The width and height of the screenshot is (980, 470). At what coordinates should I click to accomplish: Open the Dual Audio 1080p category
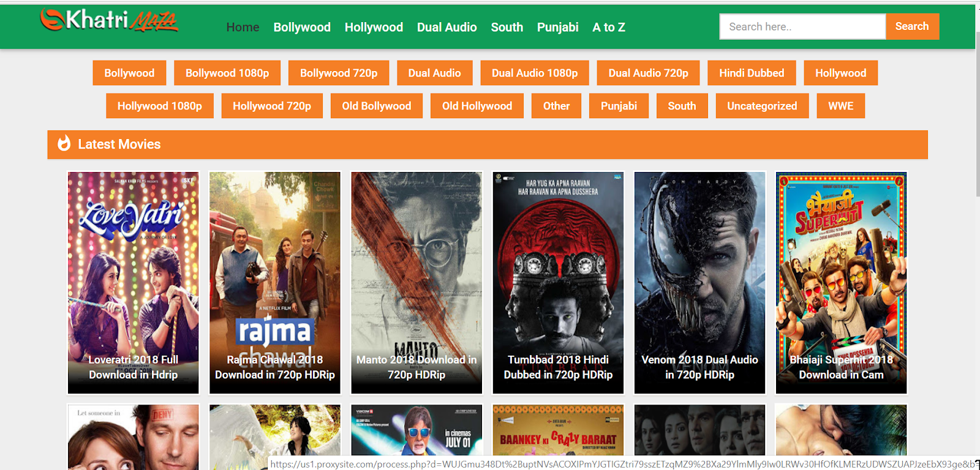point(535,73)
